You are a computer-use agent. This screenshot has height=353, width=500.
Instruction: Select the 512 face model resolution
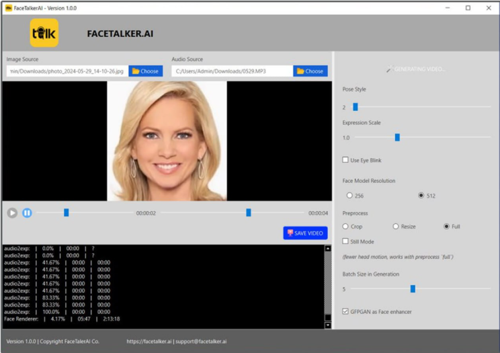pos(421,196)
